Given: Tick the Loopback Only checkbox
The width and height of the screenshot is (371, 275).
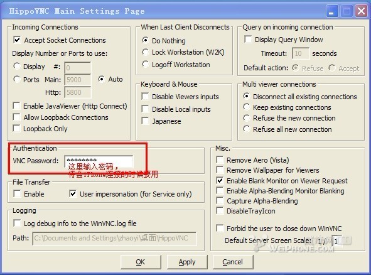Looking at the screenshot, I should coord(16,128).
